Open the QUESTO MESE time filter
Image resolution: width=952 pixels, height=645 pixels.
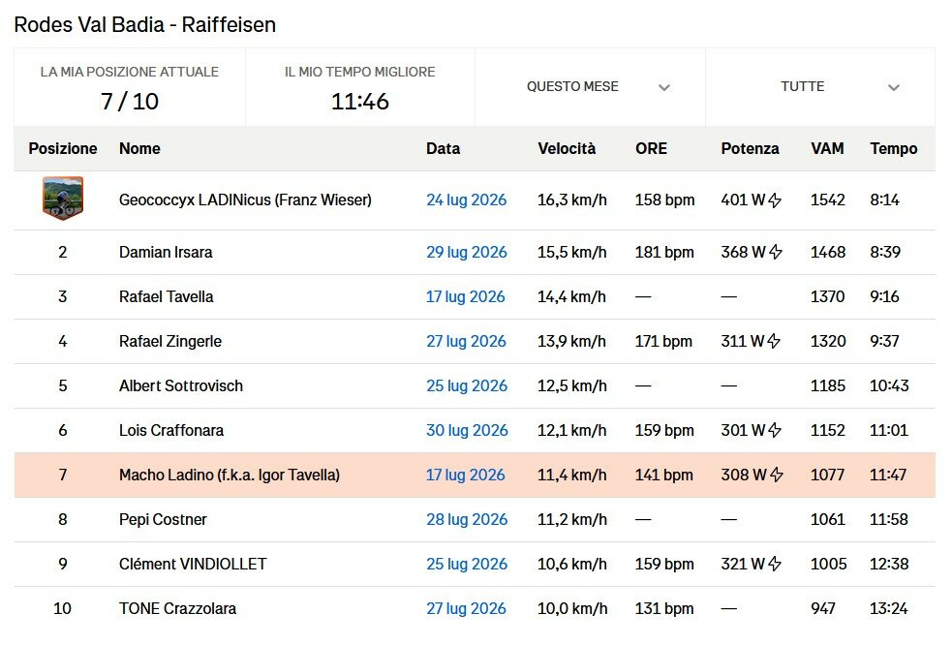(x=590, y=87)
